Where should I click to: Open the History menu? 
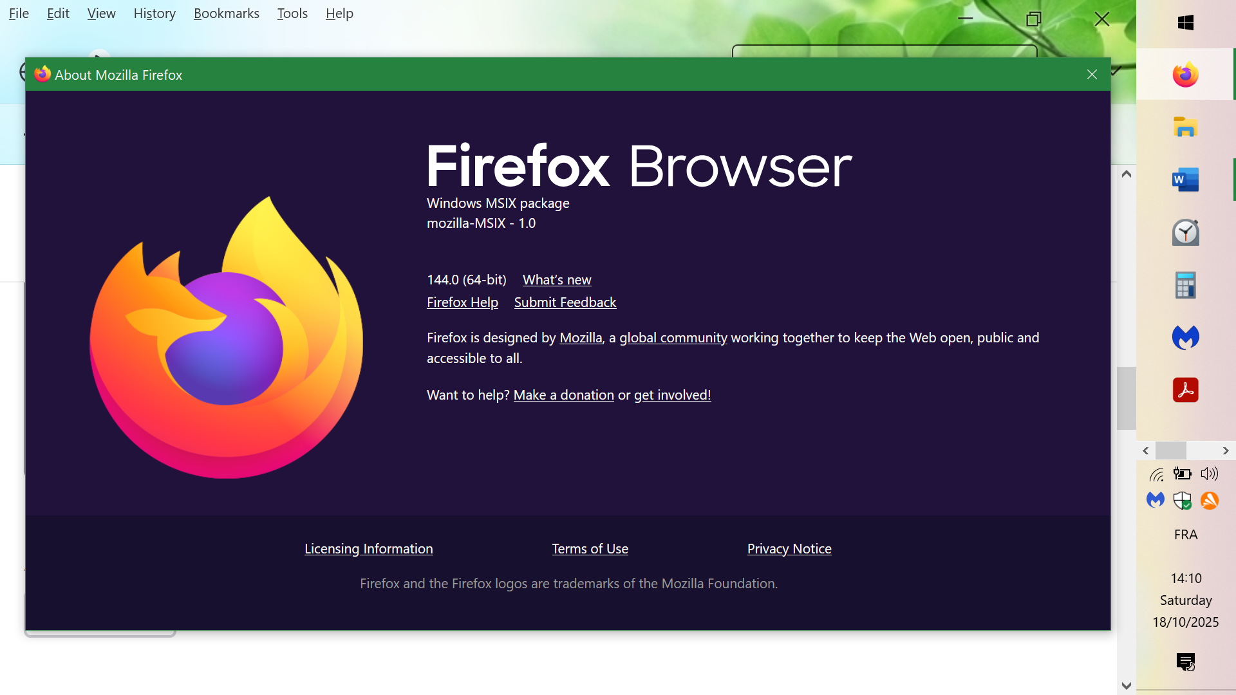154,14
